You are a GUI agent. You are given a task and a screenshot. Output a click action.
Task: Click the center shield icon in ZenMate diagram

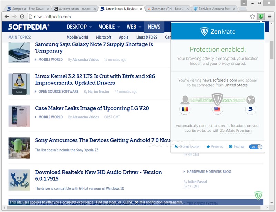tap(217, 99)
